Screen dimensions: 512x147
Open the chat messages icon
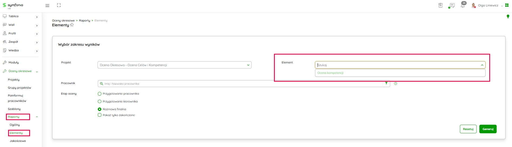click(x=452, y=6)
